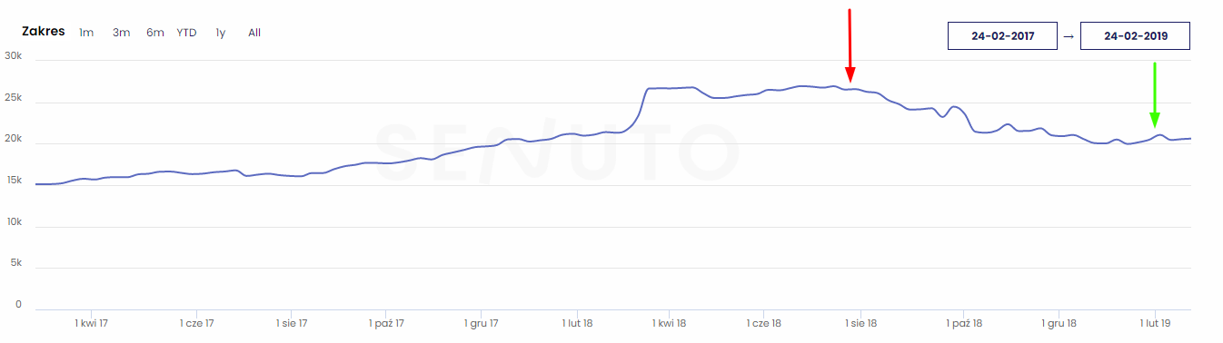
Task: Switch range to 6m
Action: point(155,33)
